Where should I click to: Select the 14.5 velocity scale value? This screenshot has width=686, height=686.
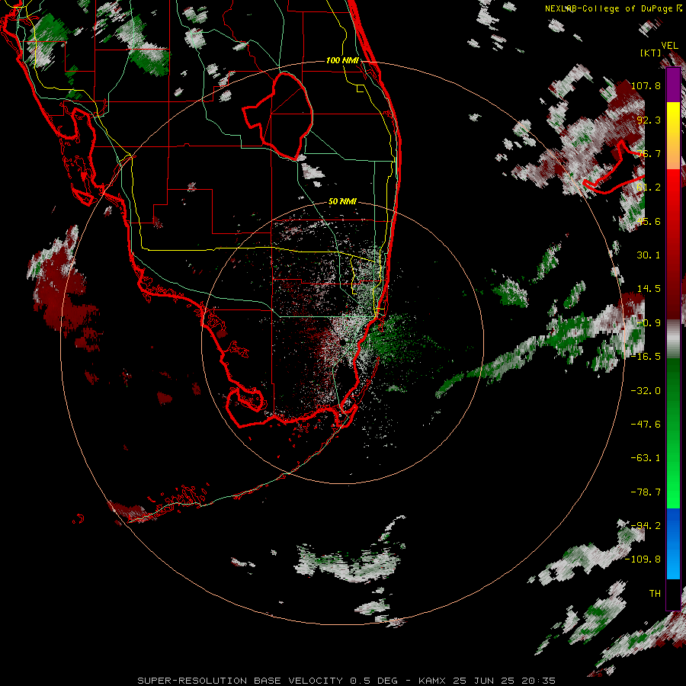(649, 289)
